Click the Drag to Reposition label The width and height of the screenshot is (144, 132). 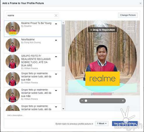102,30
